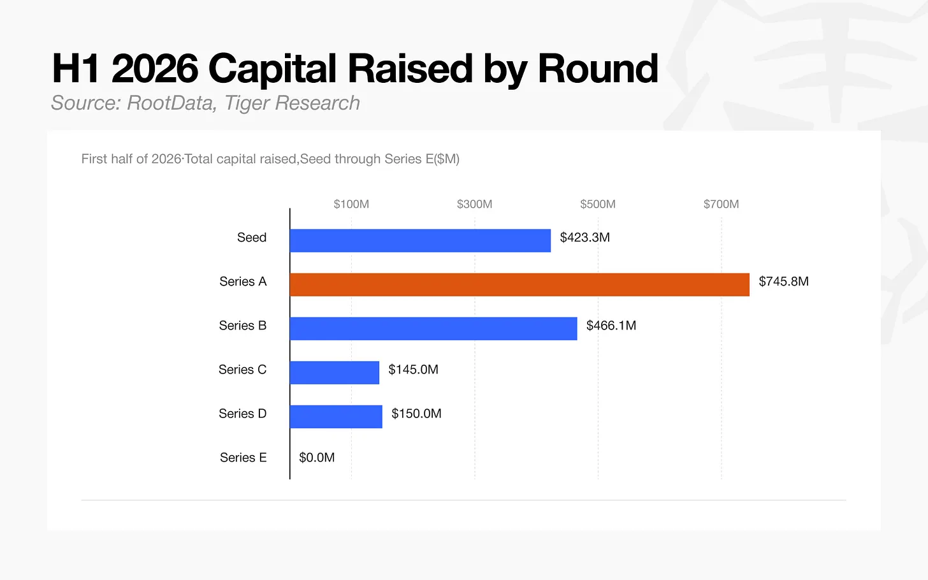Click the $466.1M value label

611,326
